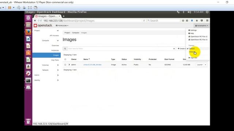Collapse the Compute section in the sidebar

point(58,40)
